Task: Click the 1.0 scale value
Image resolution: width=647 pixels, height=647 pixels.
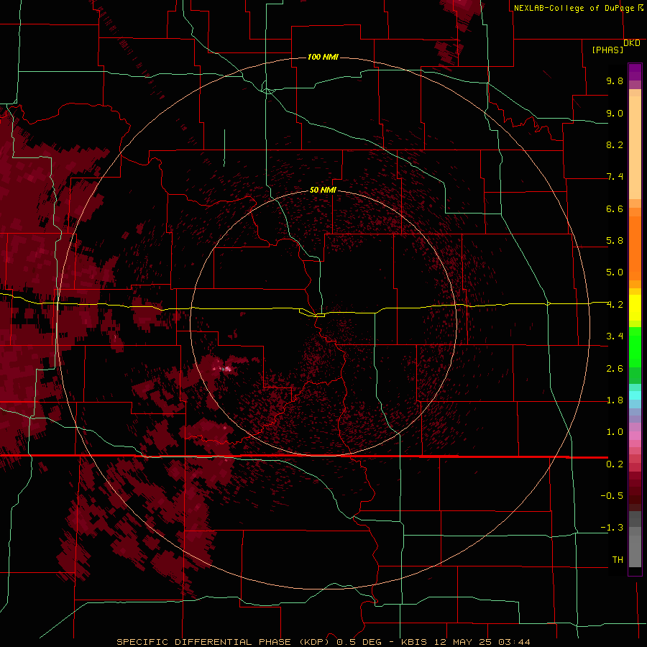Action: (615, 432)
